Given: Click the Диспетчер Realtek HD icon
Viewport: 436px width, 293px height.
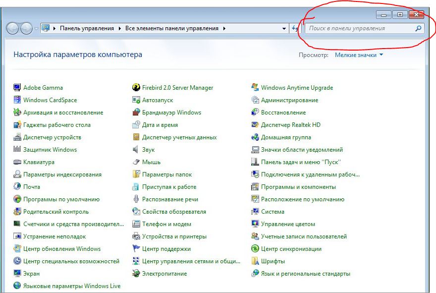Looking at the screenshot, I should (x=255, y=124).
